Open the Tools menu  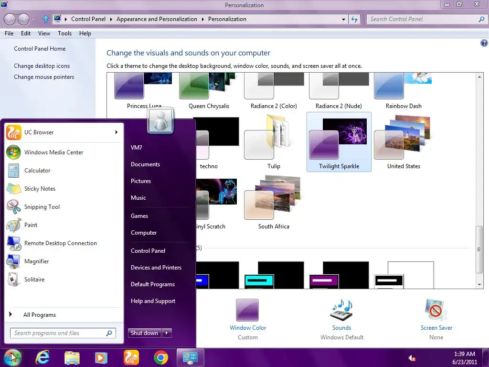click(x=64, y=33)
